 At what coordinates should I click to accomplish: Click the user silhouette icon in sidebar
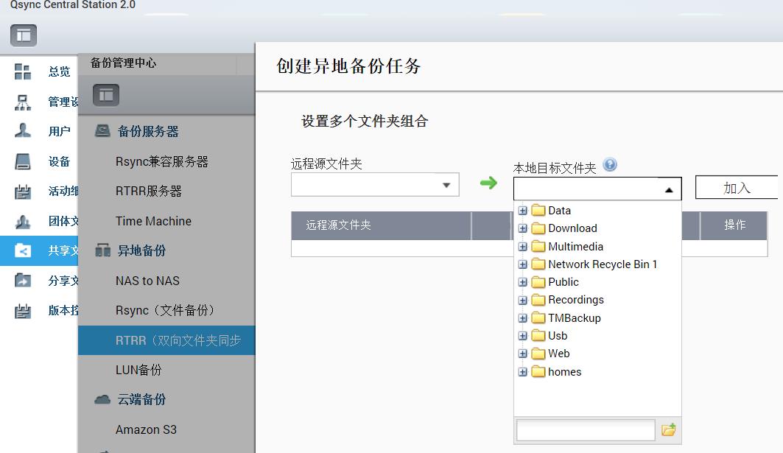coord(23,131)
